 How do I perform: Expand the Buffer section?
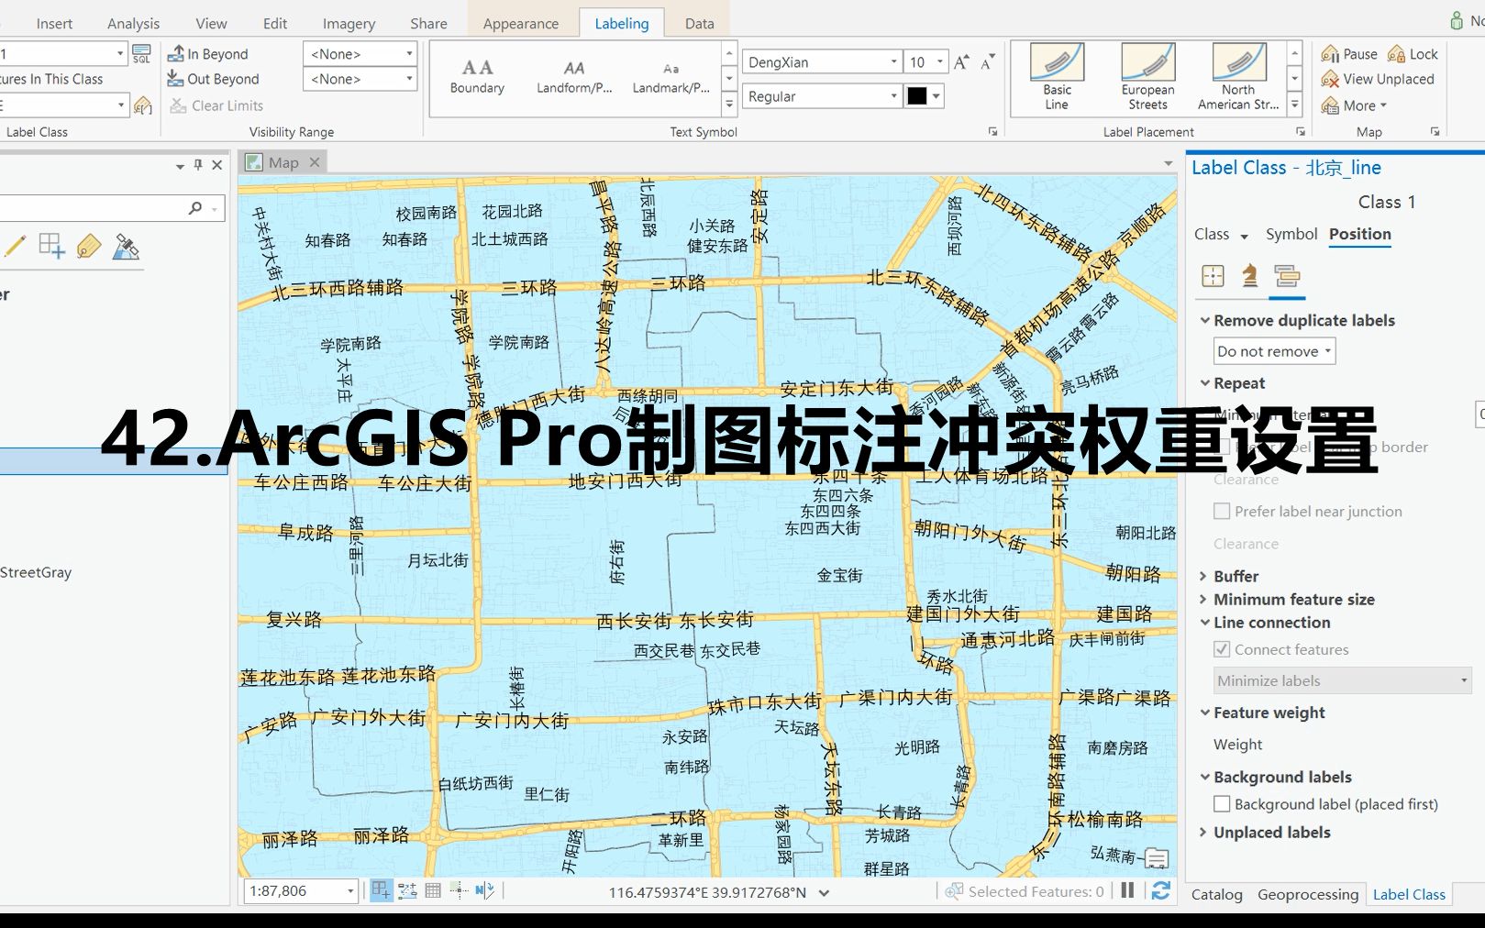point(1204,576)
